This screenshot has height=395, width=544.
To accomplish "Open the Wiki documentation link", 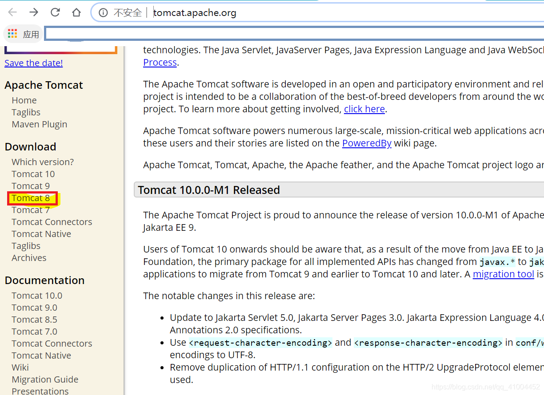I will point(20,367).
